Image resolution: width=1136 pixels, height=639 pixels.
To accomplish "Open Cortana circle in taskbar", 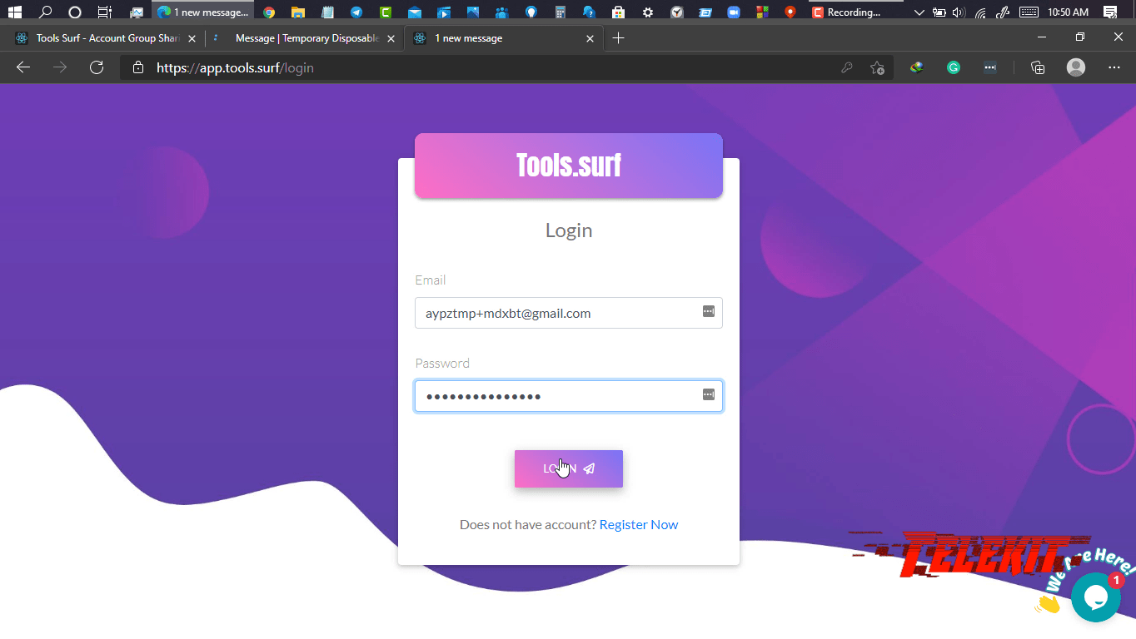I will (x=75, y=12).
